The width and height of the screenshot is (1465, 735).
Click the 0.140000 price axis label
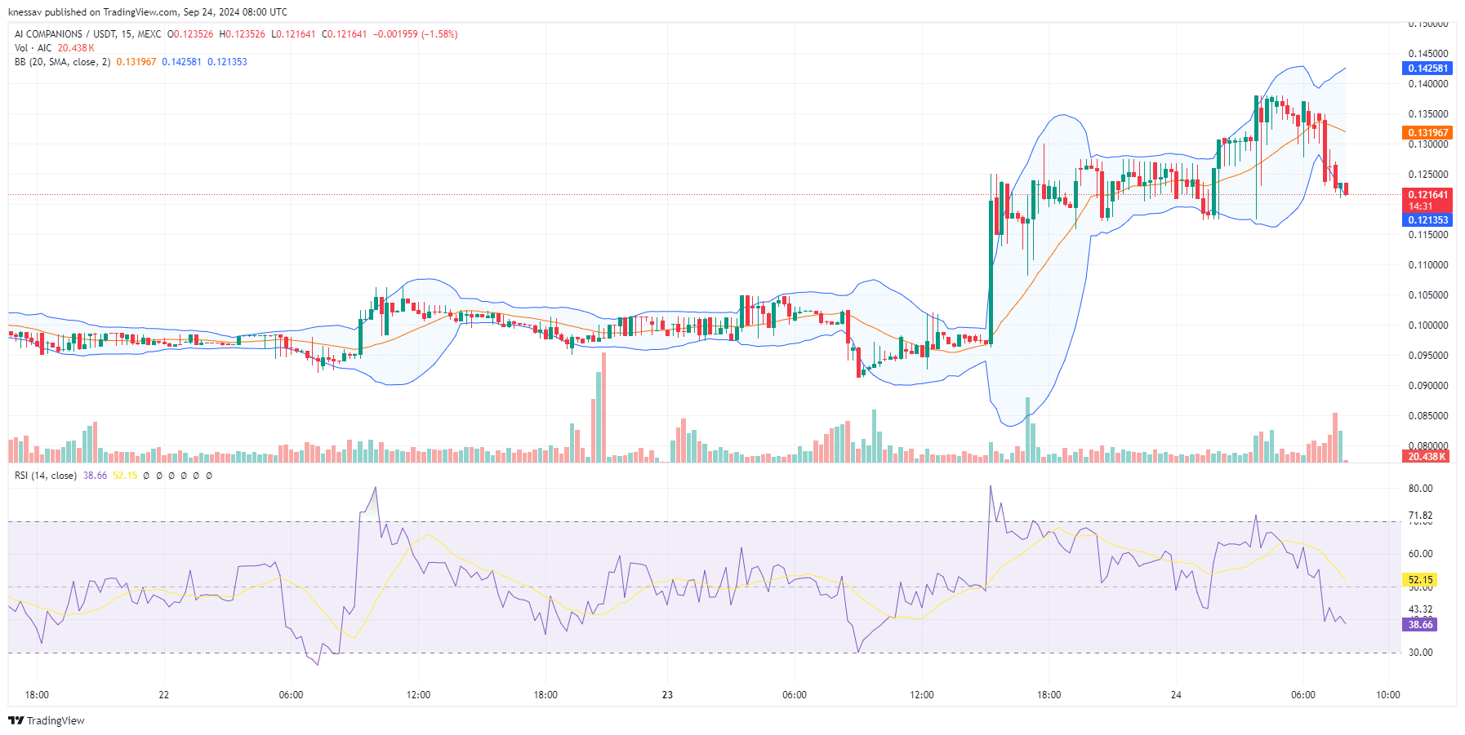[1428, 84]
